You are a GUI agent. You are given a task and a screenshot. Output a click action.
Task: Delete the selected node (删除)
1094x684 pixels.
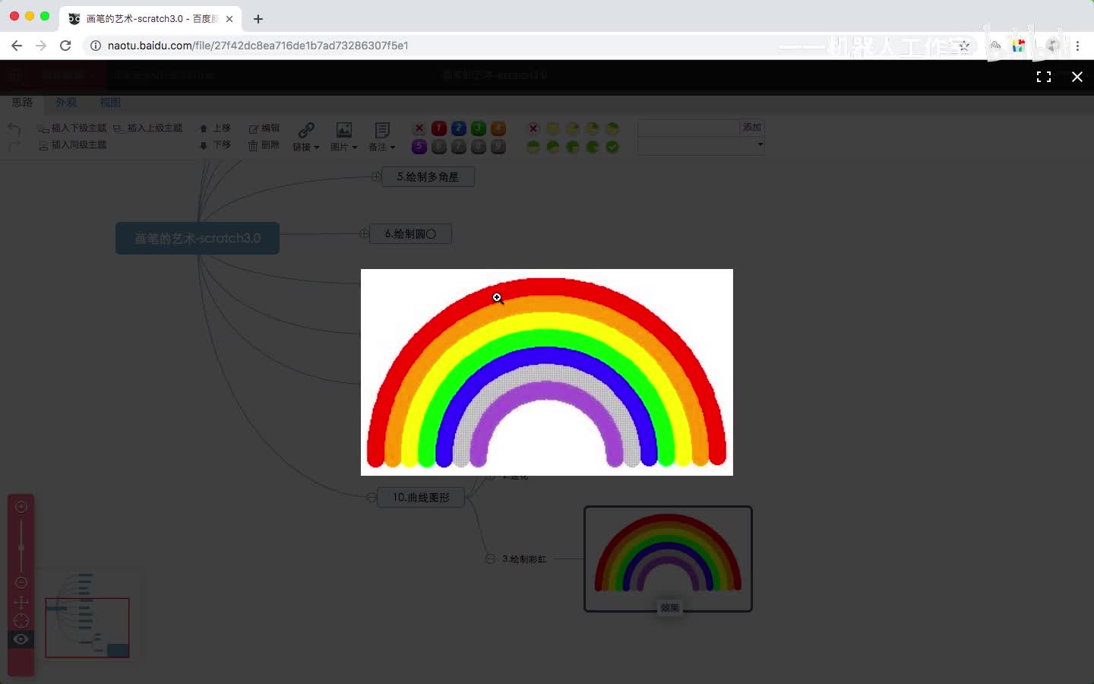point(264,144)
